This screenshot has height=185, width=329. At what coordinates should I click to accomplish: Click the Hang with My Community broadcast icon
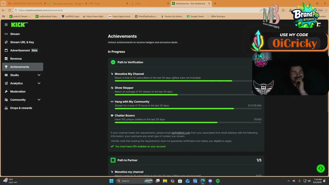[112, 102]
